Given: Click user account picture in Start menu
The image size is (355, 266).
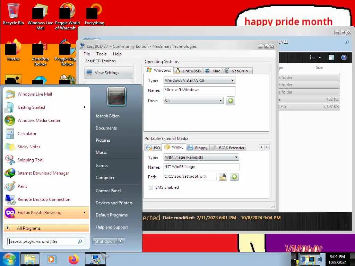Looking at the screenshot, I should 116,97.
